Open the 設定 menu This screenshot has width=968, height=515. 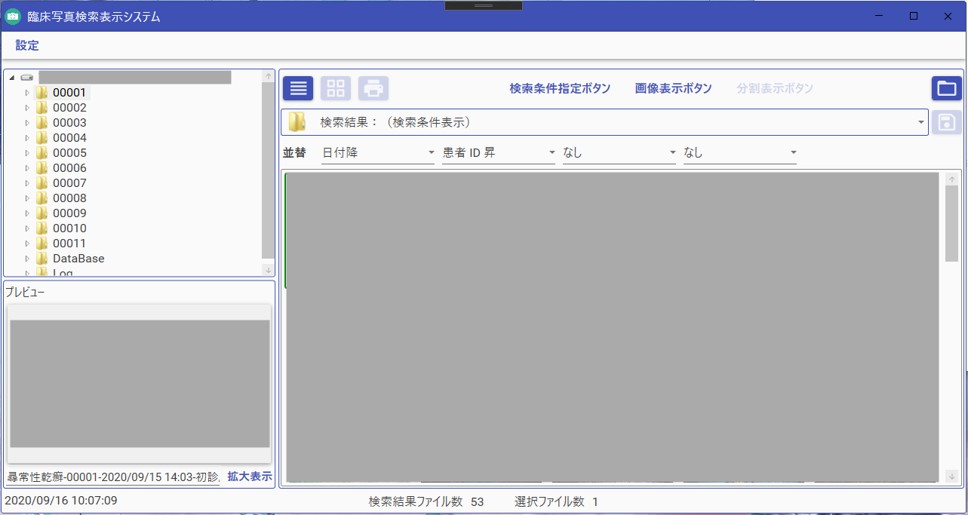click(x=26, y=45)
